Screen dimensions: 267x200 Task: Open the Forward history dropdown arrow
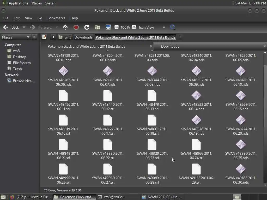(x=57, y=27)
